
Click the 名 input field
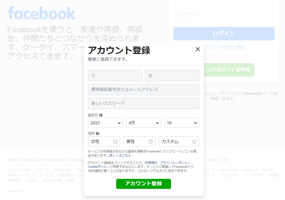(x=172, y=76)
